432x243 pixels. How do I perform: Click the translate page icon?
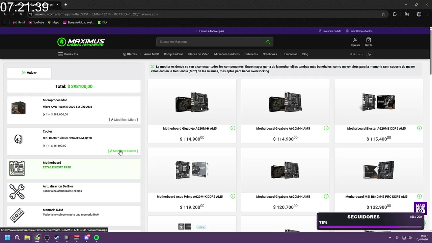[x=407, y=14]
